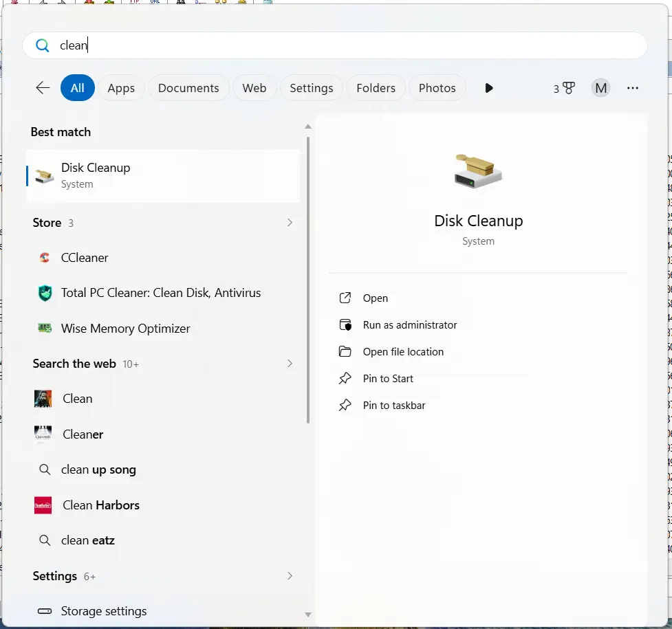Click the Storage settings drive icon

[x=45, y=611]
